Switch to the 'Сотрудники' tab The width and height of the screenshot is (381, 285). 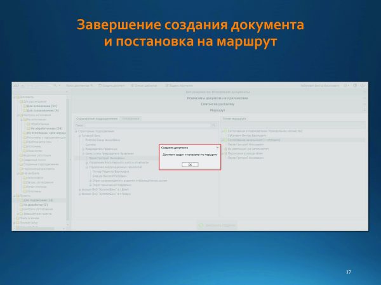point(131,118)
